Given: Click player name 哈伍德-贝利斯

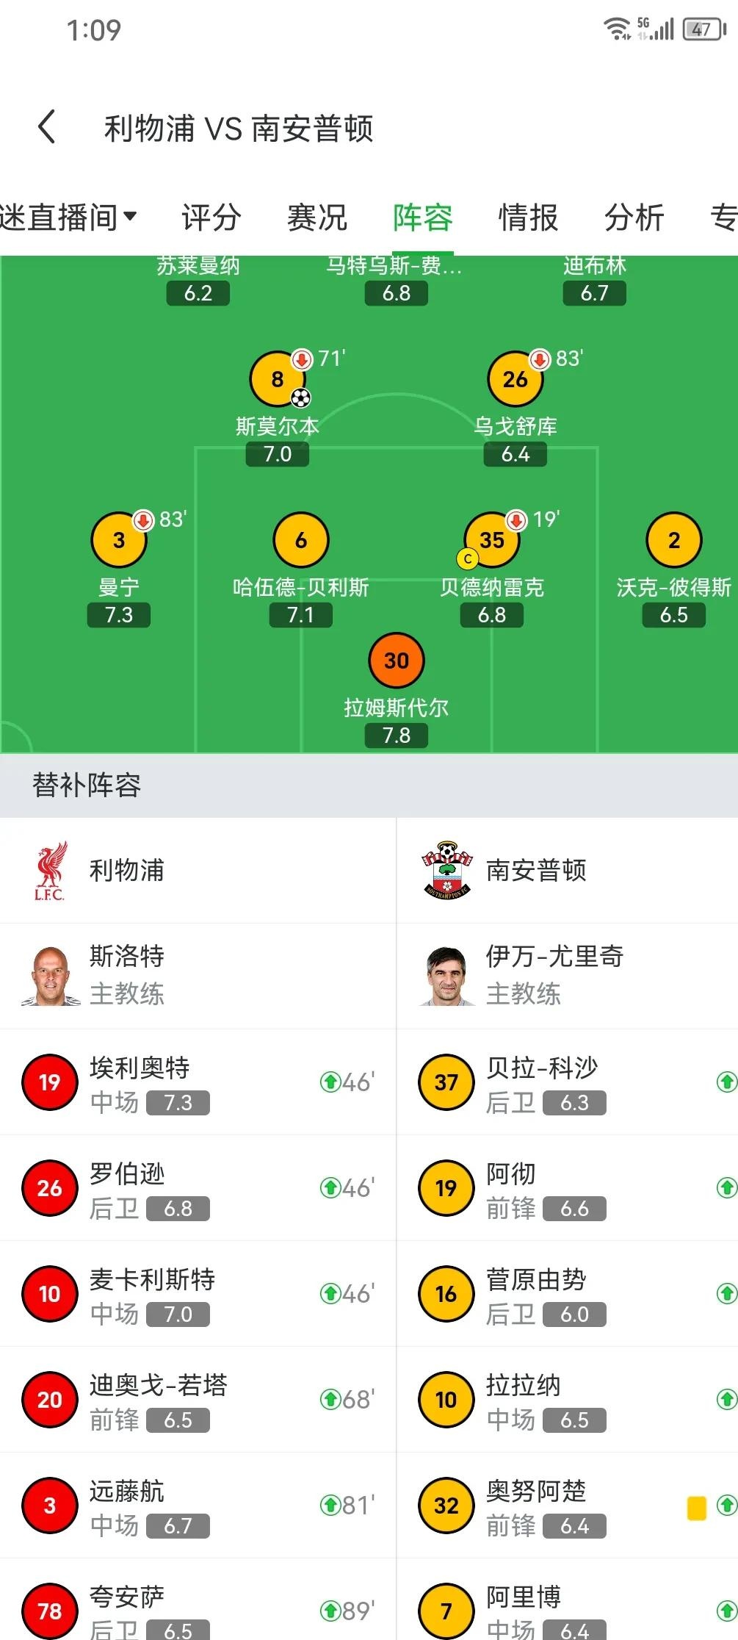Looking at the screenshot, I should pos(300,588).
